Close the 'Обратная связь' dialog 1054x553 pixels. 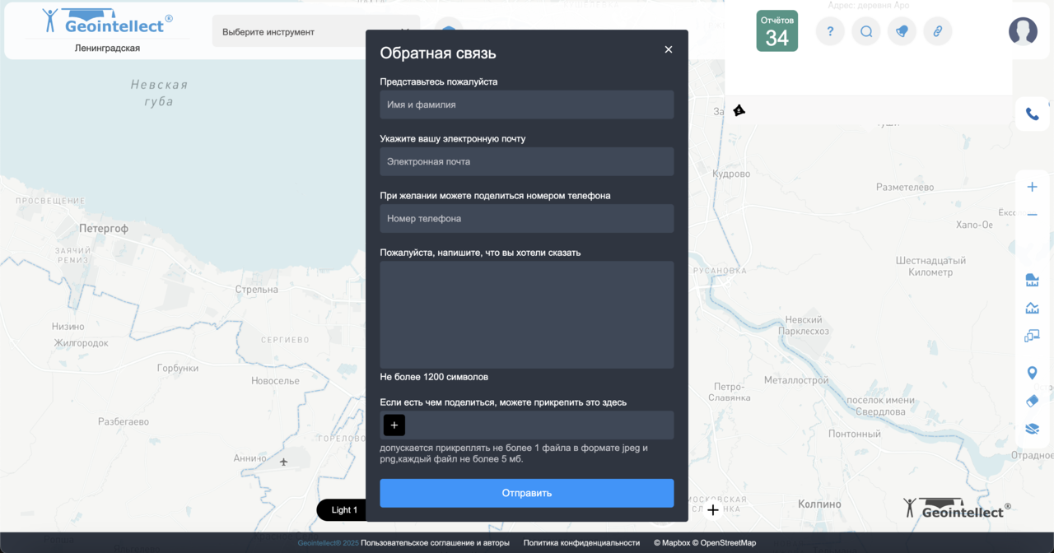tap(669, 49)
